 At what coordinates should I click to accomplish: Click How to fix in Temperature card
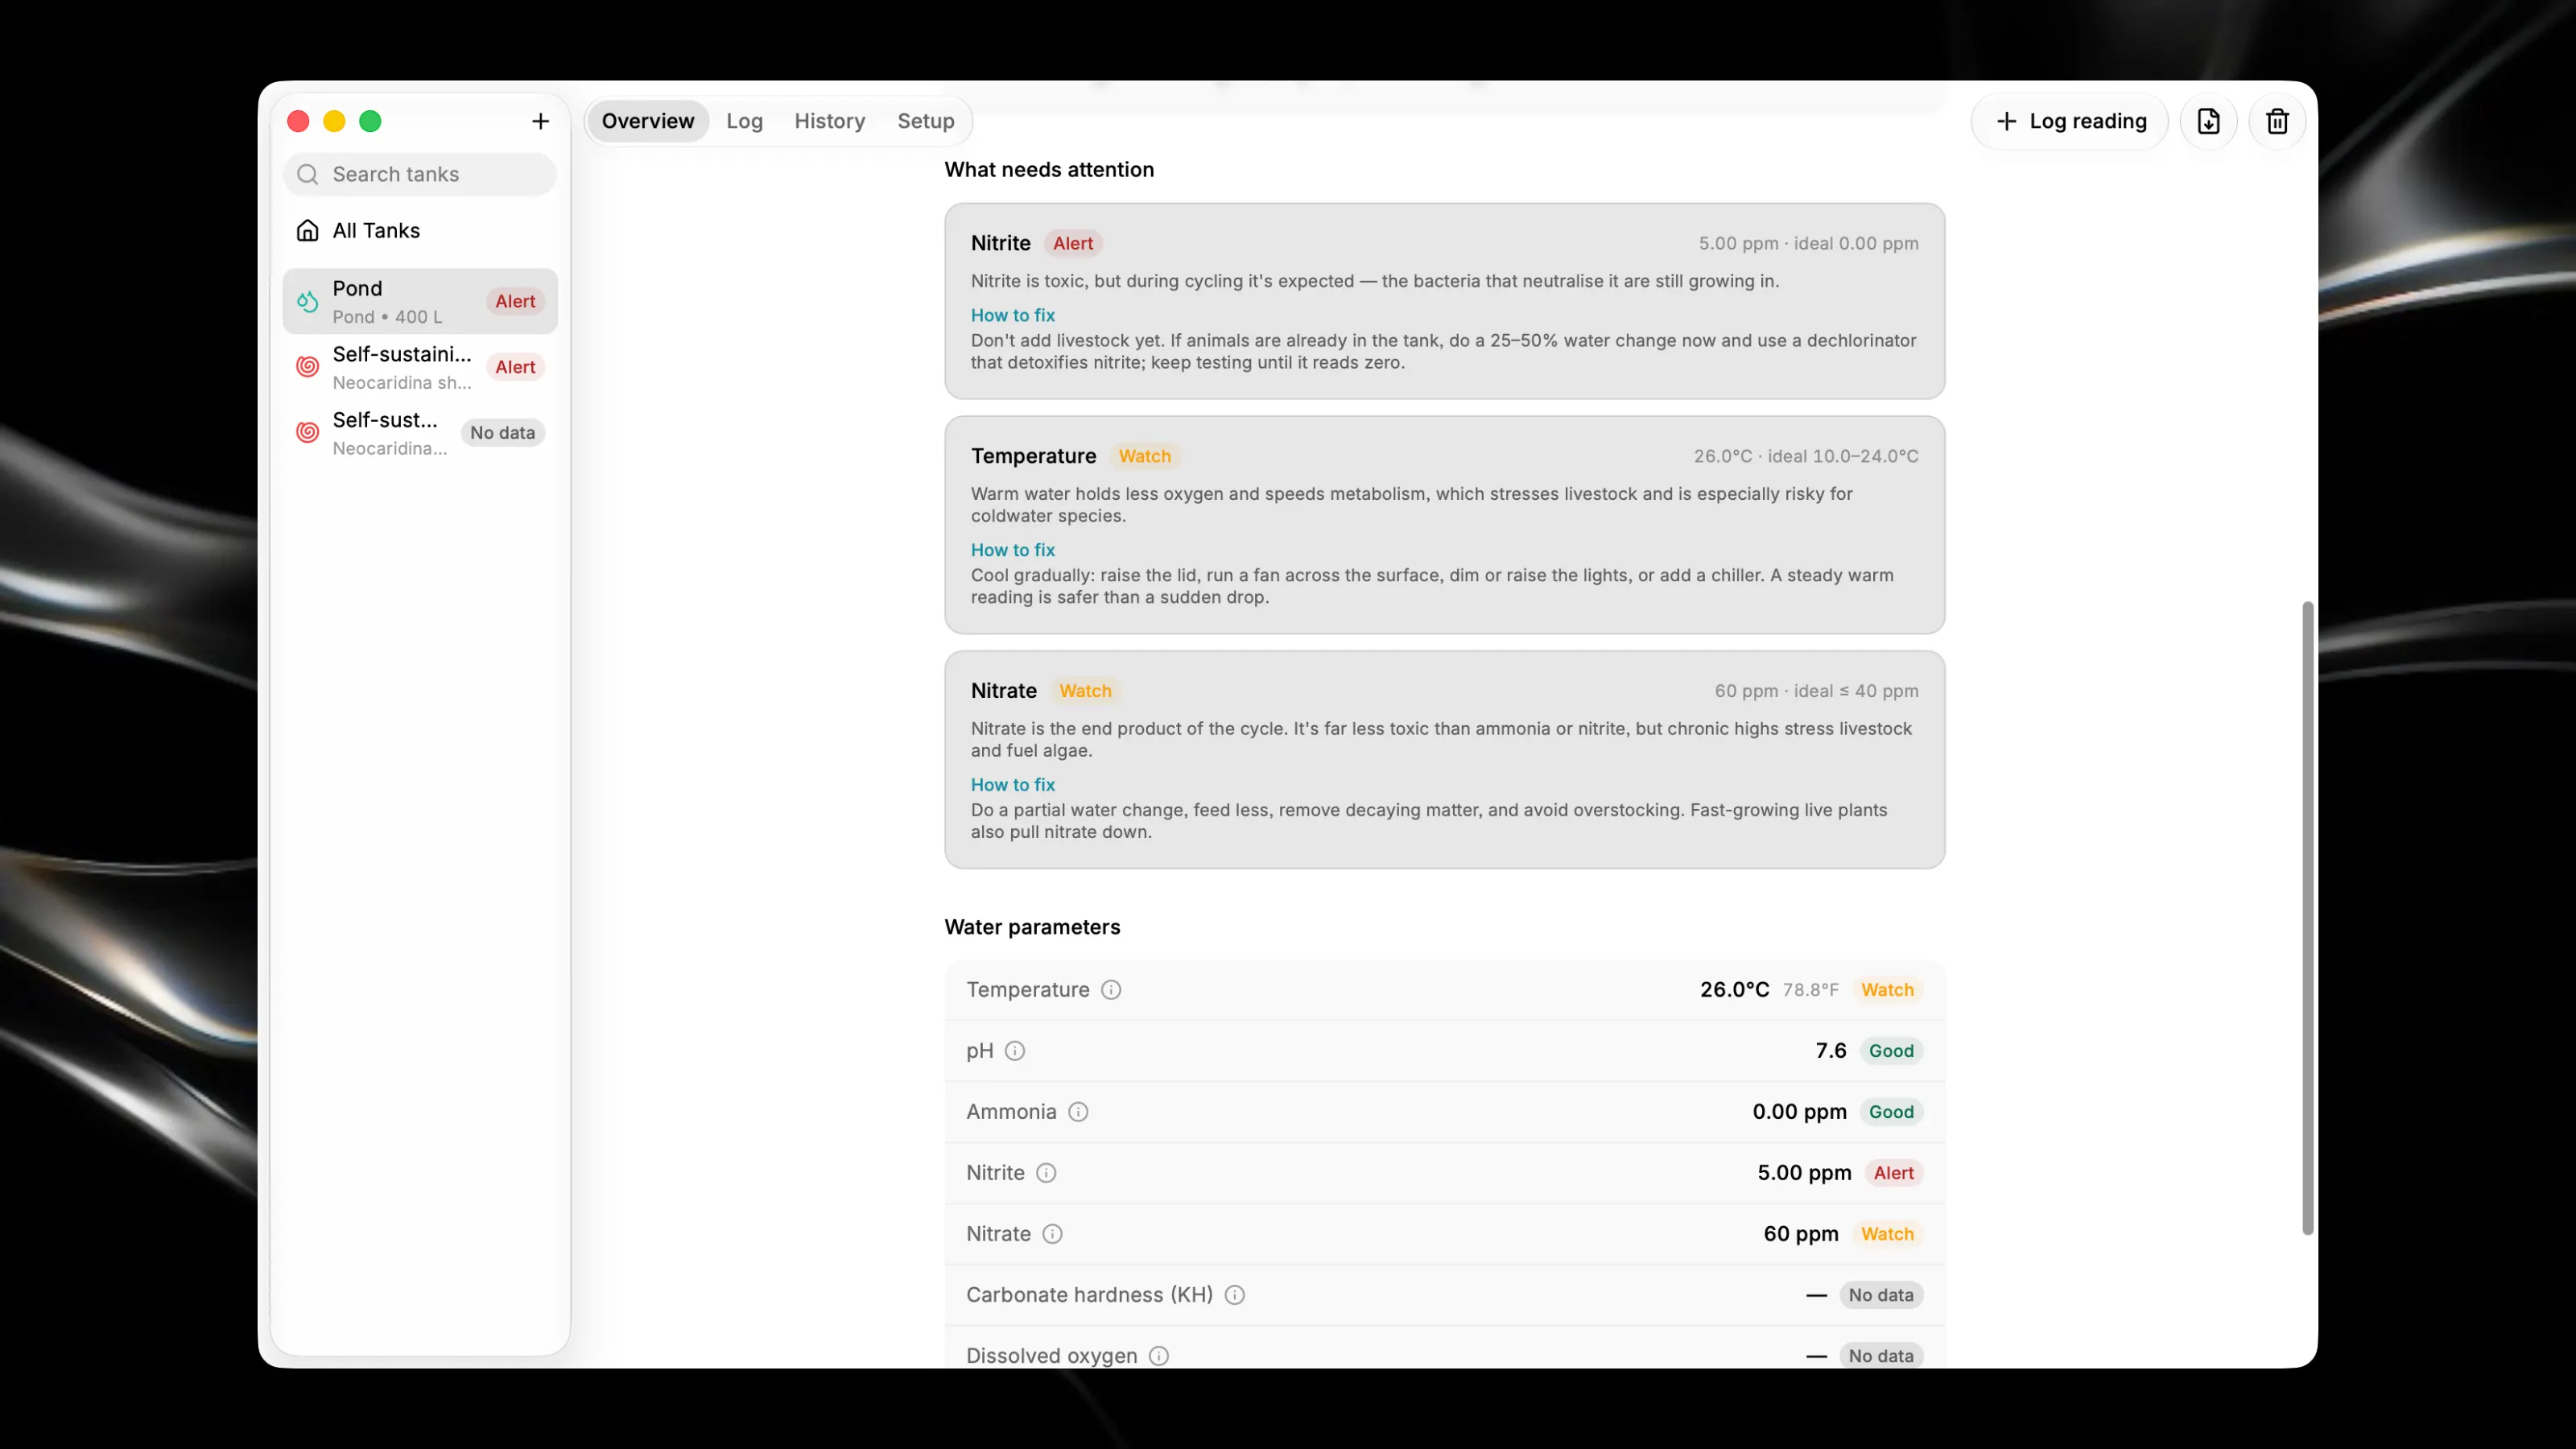tap(1012, 550)
